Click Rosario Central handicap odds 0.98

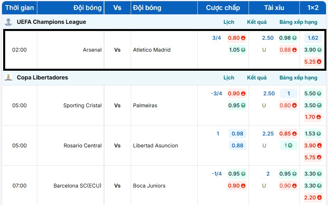237,133
